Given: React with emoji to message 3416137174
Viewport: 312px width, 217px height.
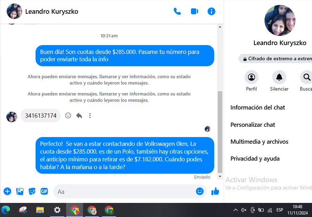Looking at the screenshot, I should (x=68, y=116).
